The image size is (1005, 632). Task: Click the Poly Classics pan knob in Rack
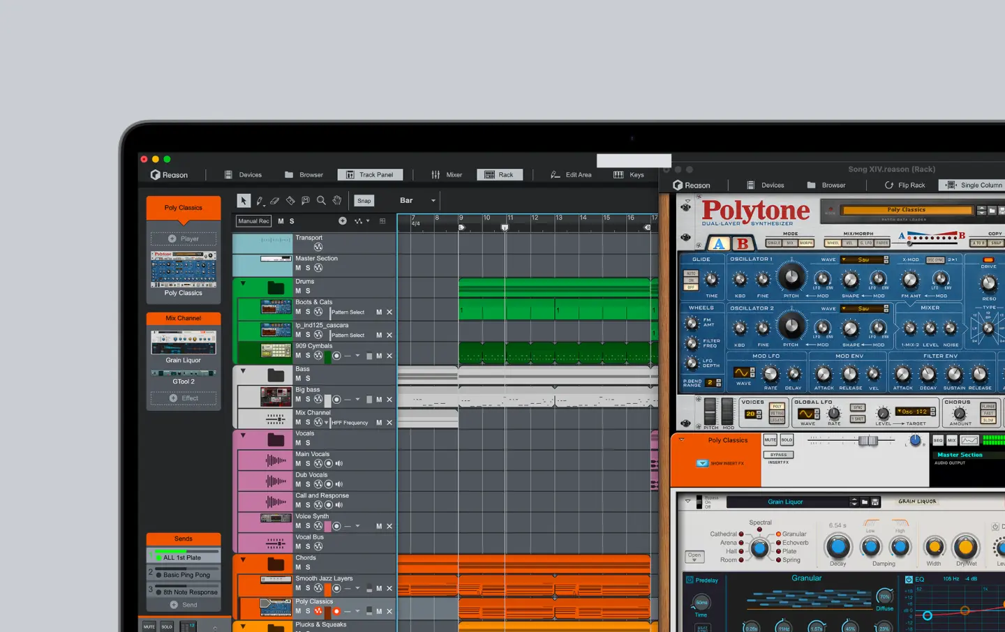[915, 440]
